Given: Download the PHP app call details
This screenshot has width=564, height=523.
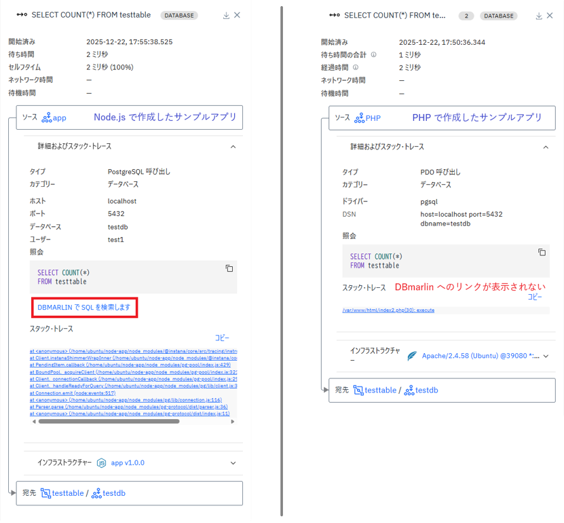Looking at the screenshot, I should pyautogui.click(x=539, y=16).
